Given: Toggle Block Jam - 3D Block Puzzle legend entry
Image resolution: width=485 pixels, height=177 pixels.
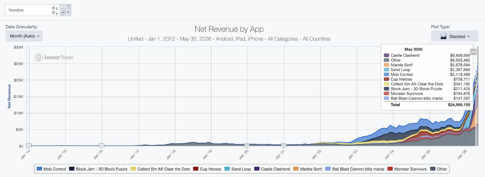Looking at the screenshot, I should coord(98,169).
